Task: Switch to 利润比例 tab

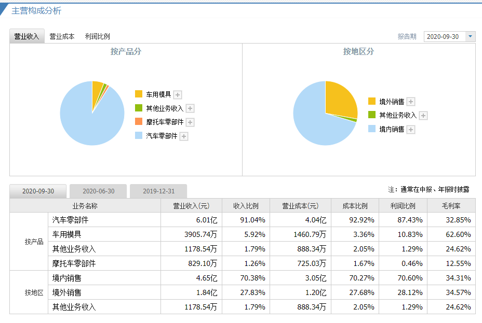Action: (97, 36)
